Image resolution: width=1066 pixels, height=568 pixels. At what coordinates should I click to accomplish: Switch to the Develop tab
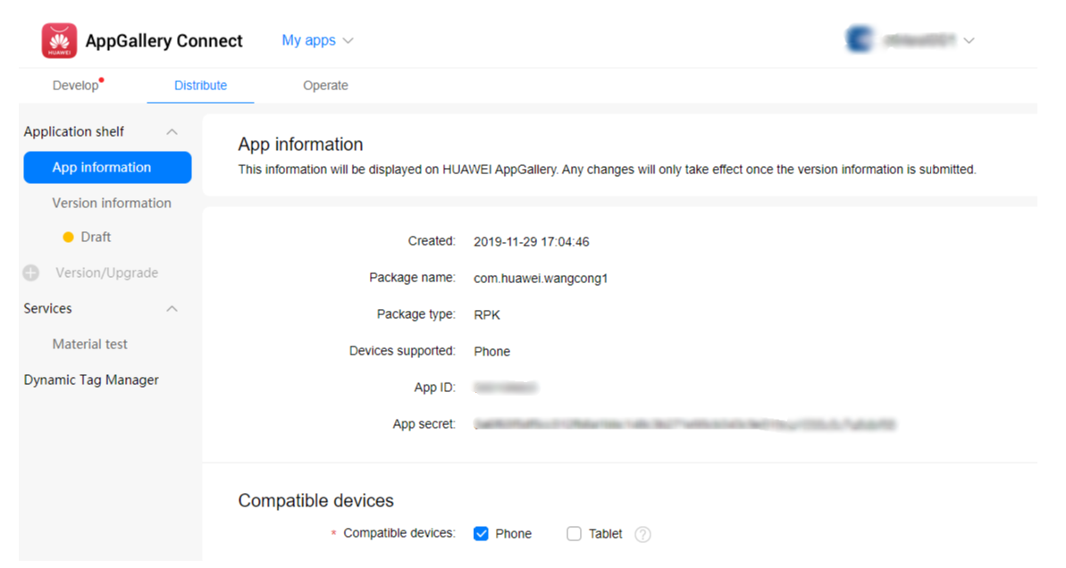pos(76,86)
